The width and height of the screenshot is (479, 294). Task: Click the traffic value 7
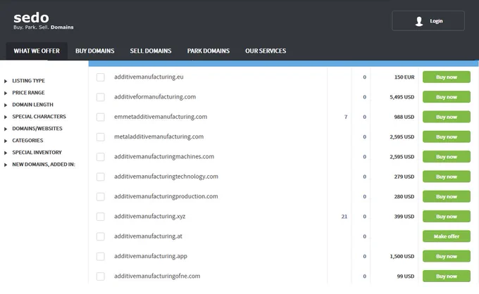click(346, 117)
